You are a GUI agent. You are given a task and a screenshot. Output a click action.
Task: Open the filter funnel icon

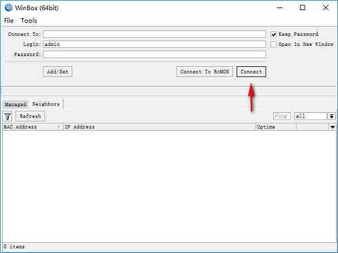pyautogui.click(x=7, y=116)
